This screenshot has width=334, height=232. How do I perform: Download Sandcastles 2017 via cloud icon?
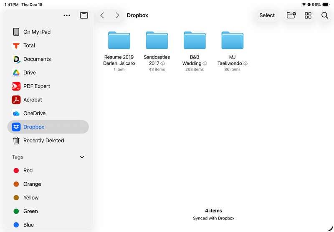pyautogui.click(x=163, y=63)
